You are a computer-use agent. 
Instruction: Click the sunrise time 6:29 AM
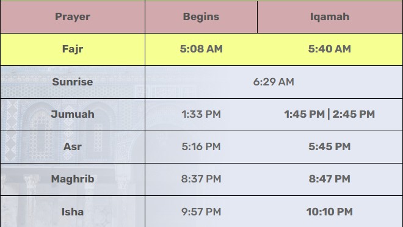274,82
